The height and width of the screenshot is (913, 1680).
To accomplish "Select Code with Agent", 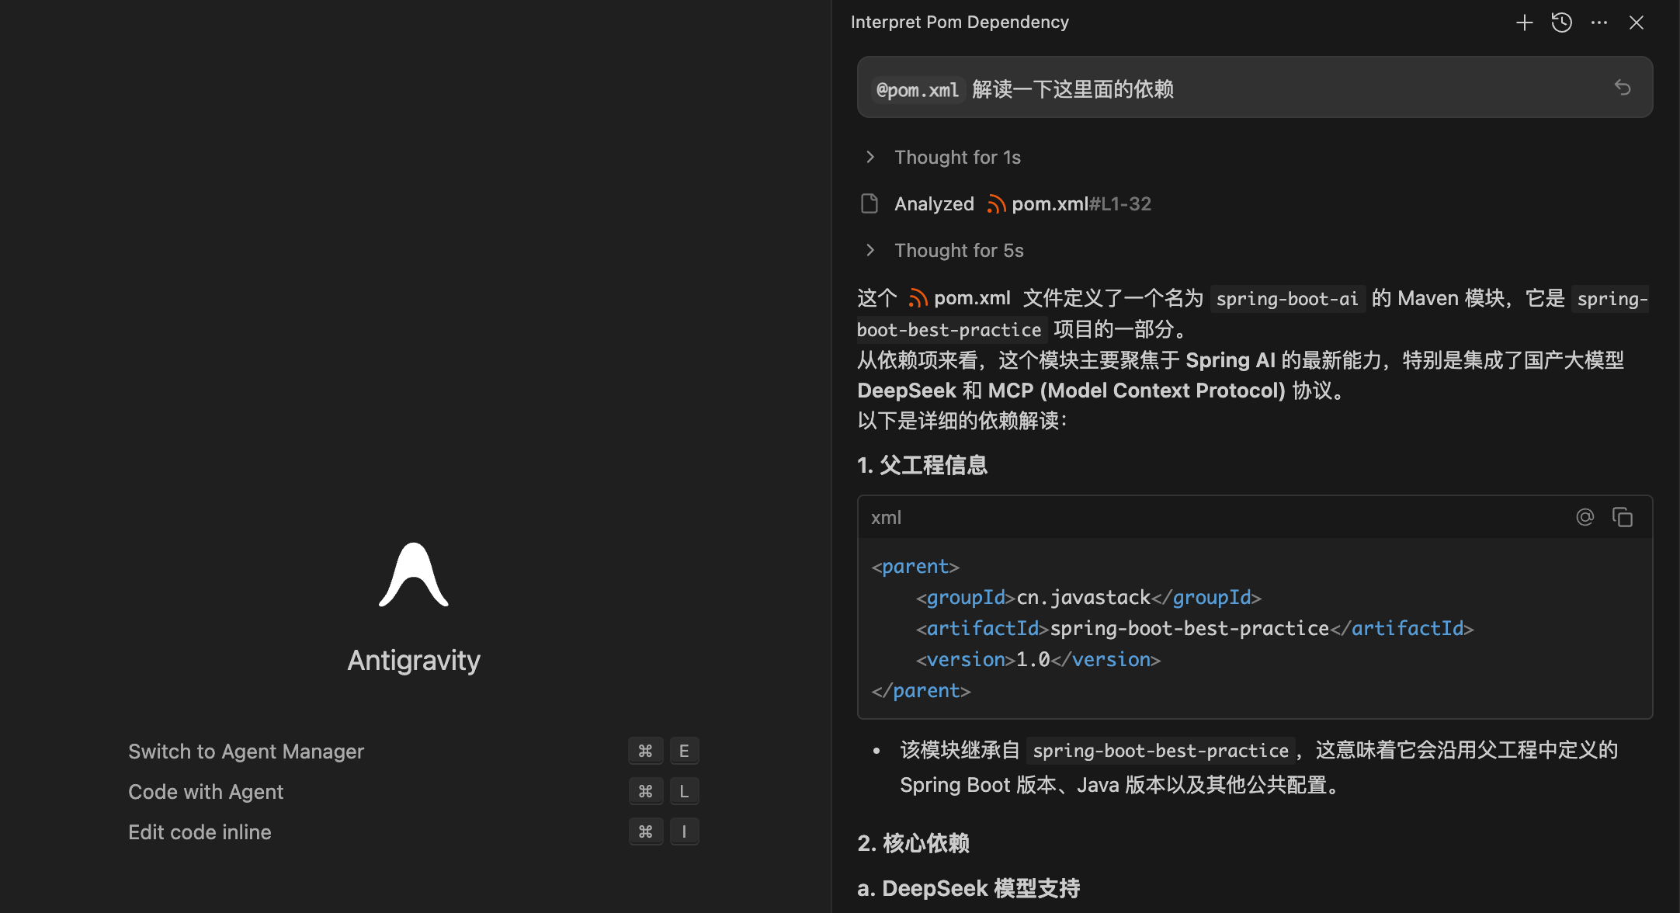I will click(x=206, y=792).
